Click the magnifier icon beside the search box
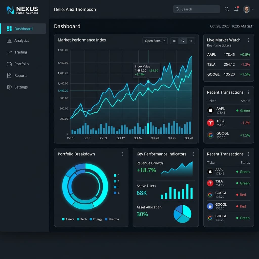This screenshot has height=259, width=259. coord(227,9)
